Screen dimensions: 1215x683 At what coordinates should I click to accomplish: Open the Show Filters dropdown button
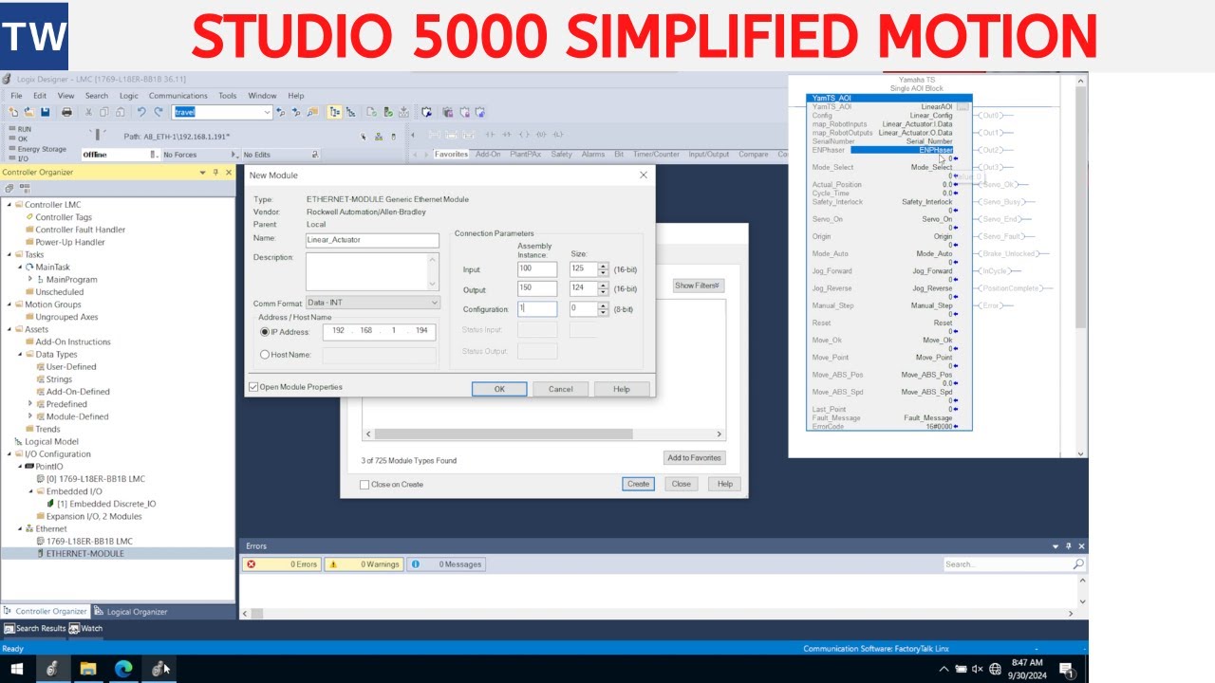pos(699,286)
